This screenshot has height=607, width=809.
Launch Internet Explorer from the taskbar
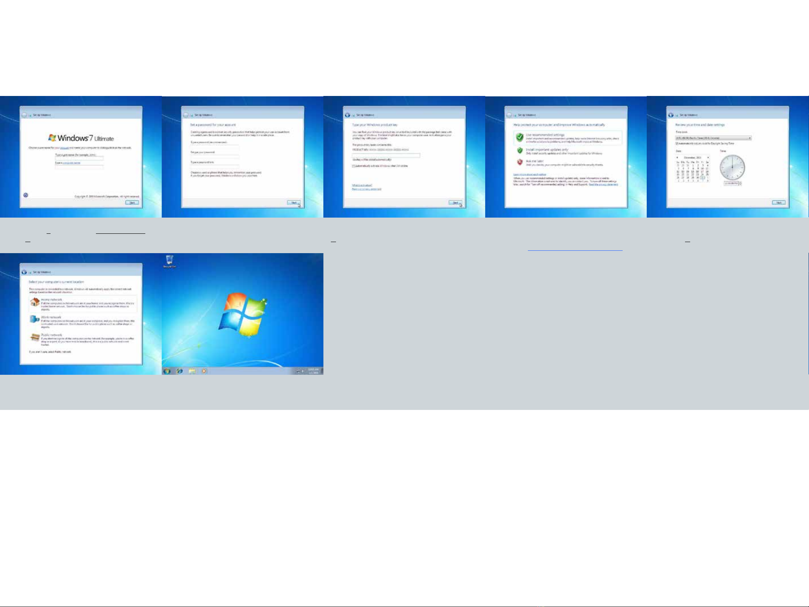click(180, 371)
